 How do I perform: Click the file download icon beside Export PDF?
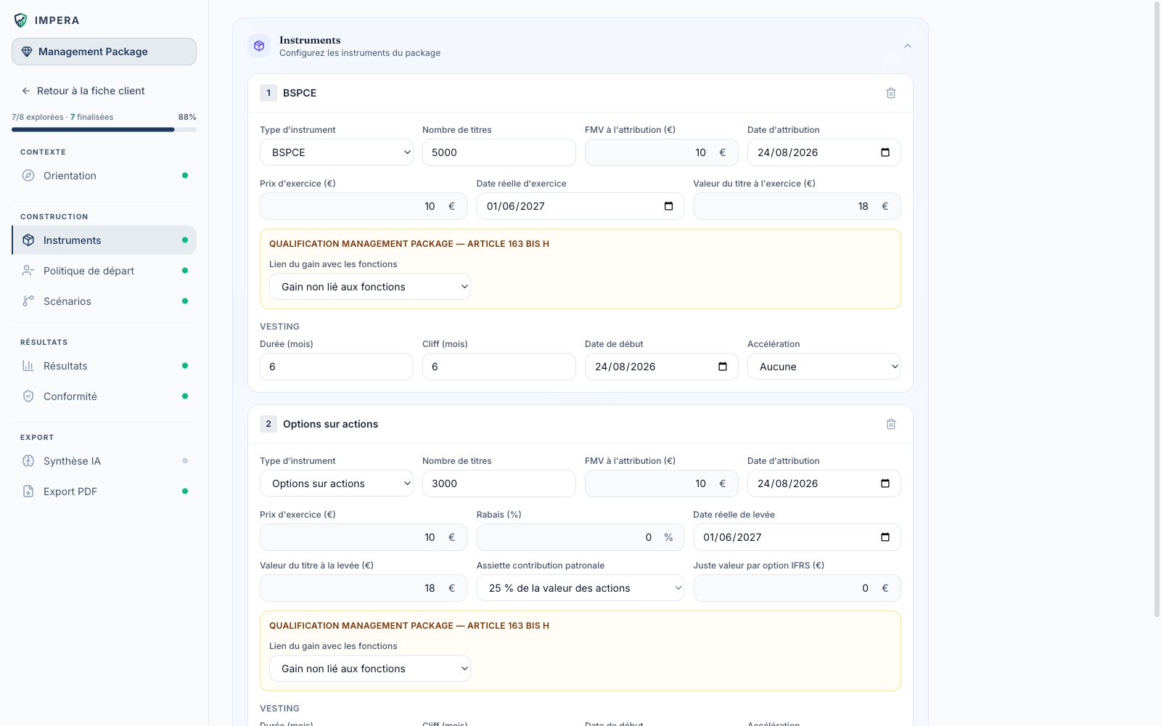click(28, 492)
